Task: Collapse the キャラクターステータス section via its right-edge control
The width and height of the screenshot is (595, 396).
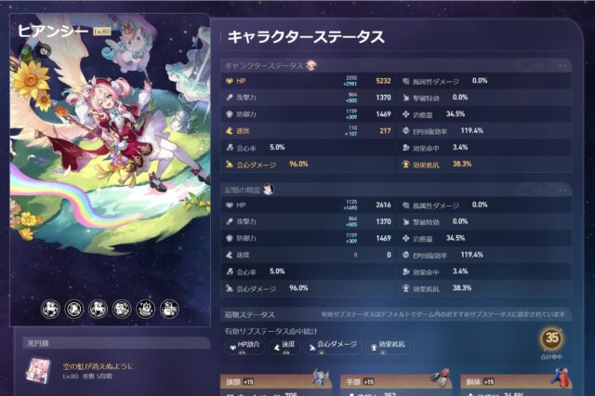Action: [562, 66]
